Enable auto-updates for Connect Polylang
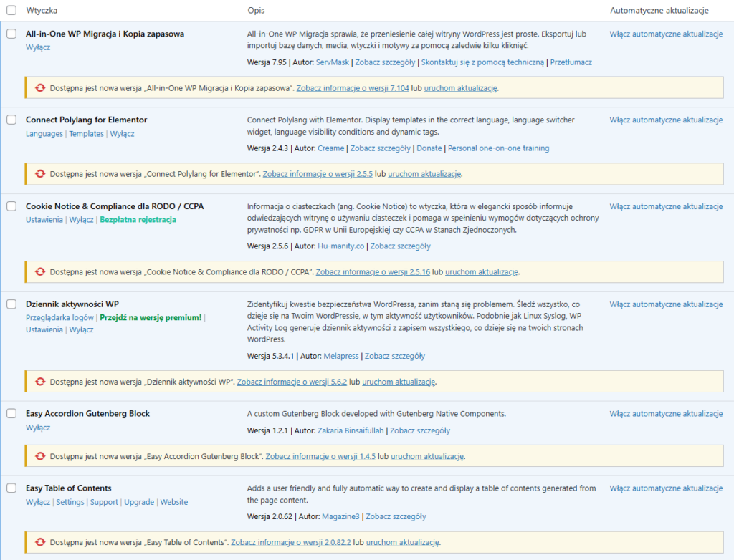The height and width of the screenshot is (560, 734). (666, 120)
